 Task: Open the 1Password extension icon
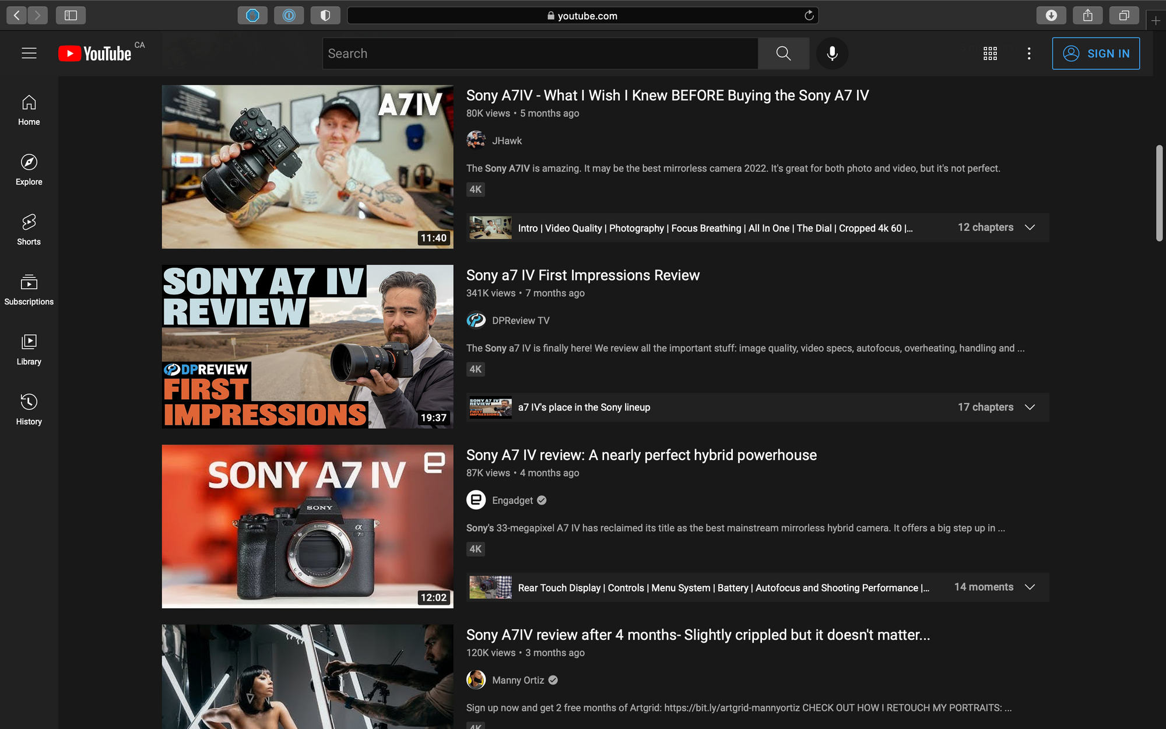(x=289, y=15)
